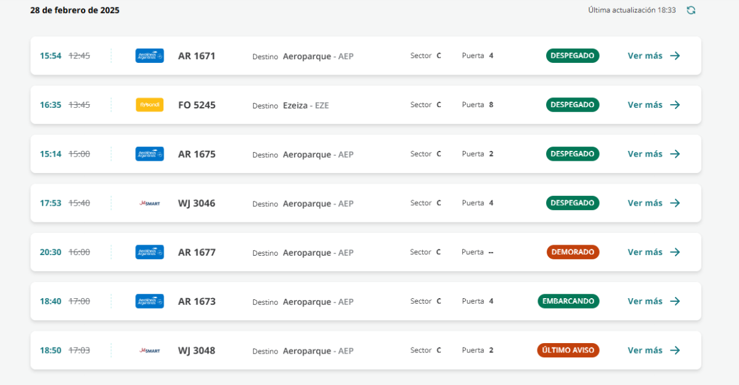Click the 28 de febrero de 2025 date heading
The image size is (739, 385).
point(75,10)
